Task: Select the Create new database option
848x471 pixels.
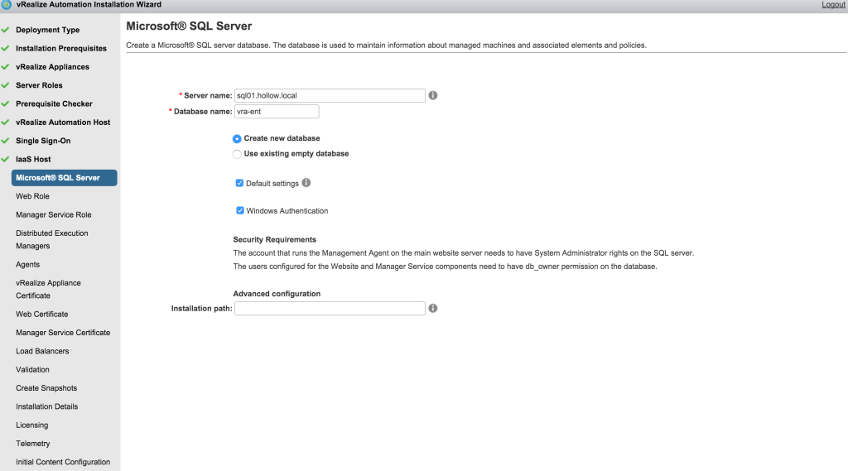Action: coord(238,139)
